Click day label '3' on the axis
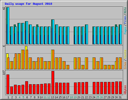This screenshot has width=128, height=100. point(16,97)
